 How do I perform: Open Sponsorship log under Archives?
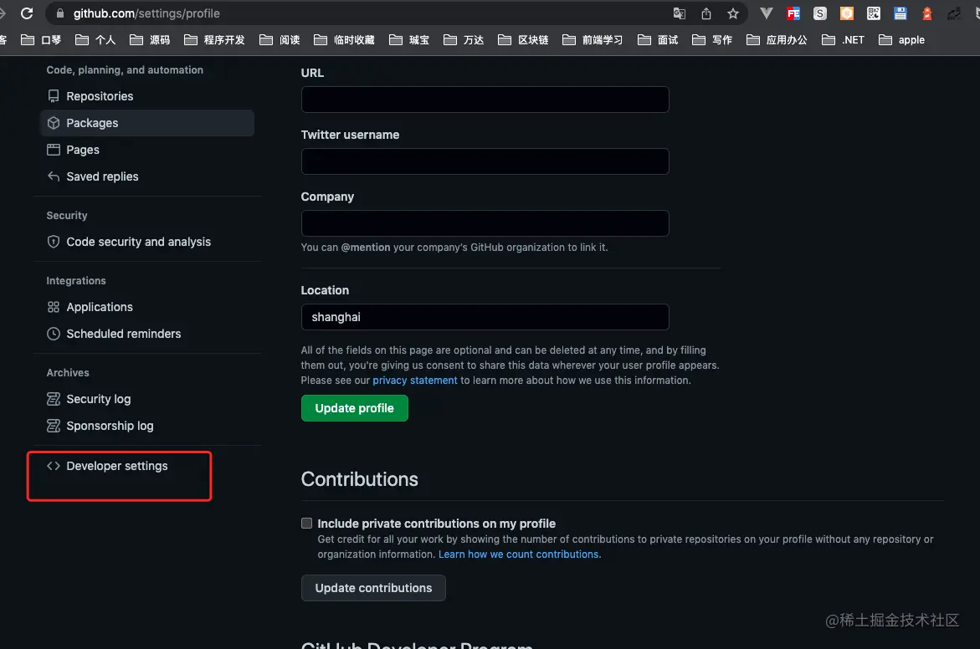pyautogui.click(x=147, y=426)
